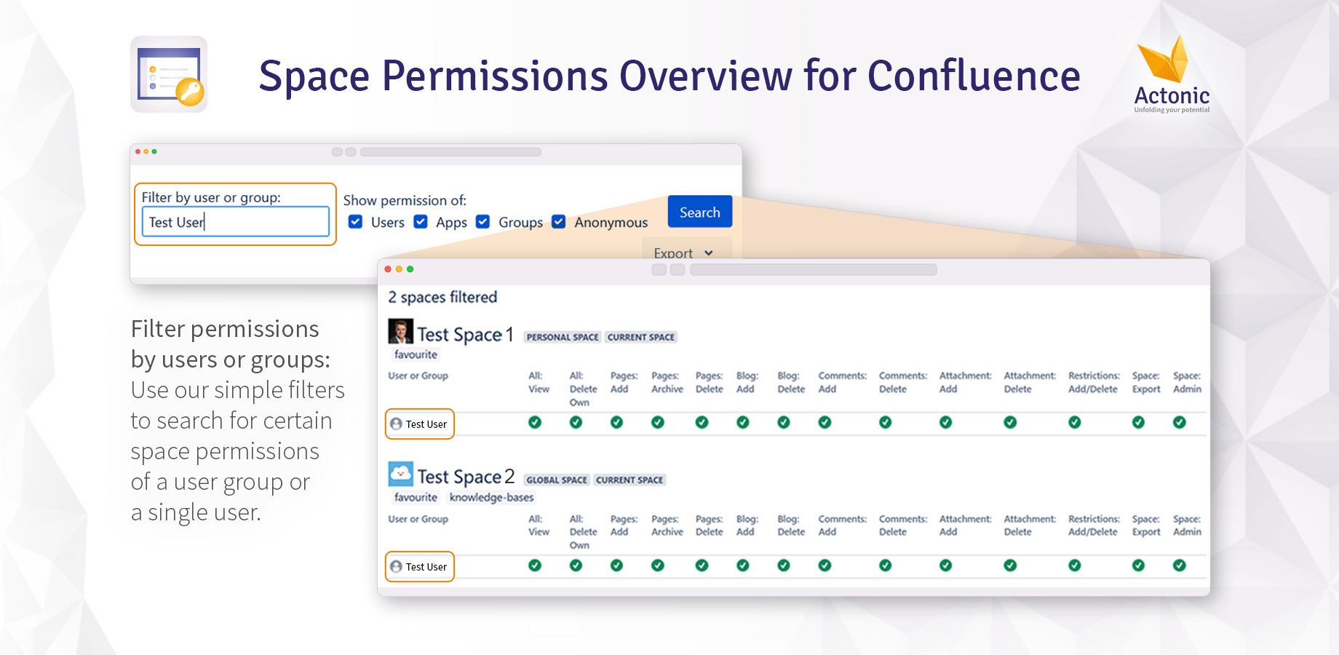Toggle the Groups checkbox
The width and height of the screenshot is (1339, 655).
pos(482,222)
